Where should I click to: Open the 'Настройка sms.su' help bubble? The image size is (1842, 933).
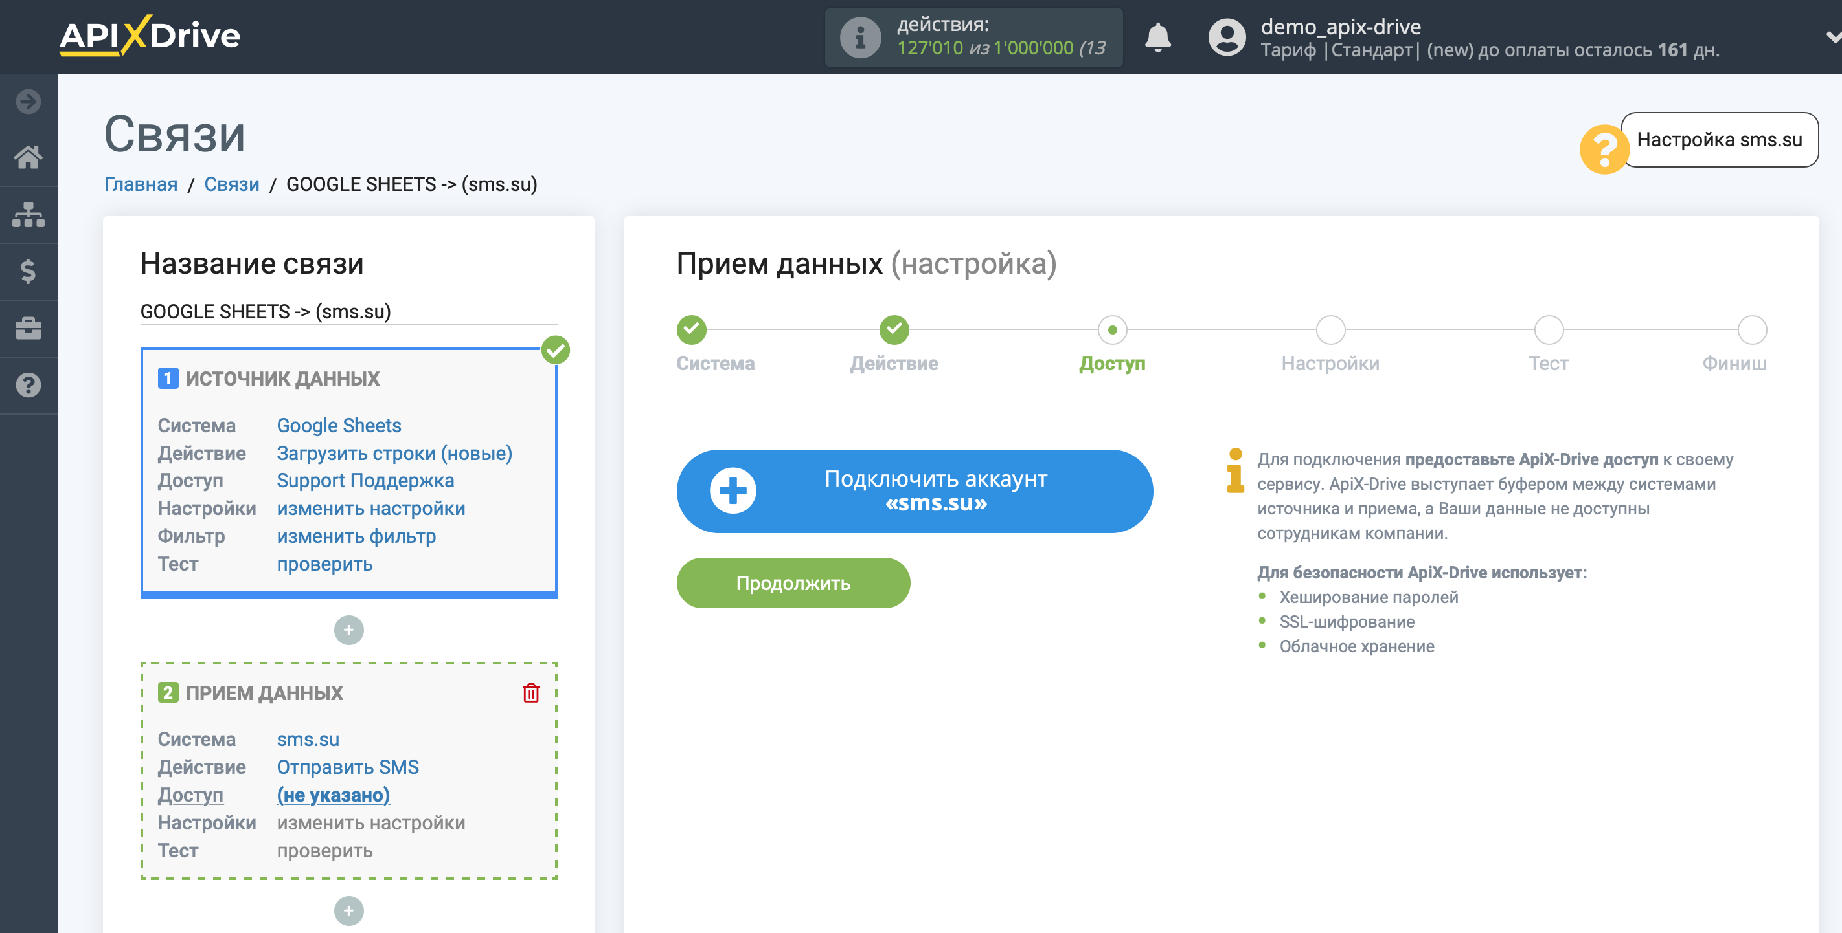pyautogui.click(x=1719, y=140)
